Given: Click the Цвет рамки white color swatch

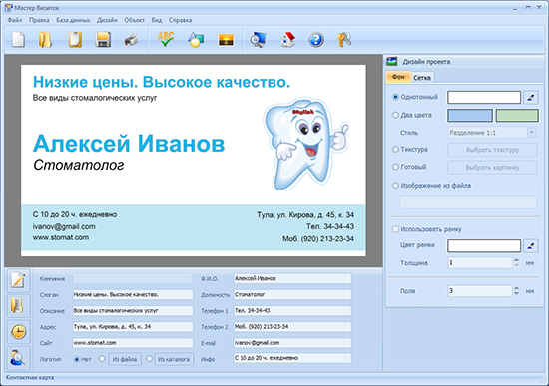Looking at the screenshot, I should [484, 246].
